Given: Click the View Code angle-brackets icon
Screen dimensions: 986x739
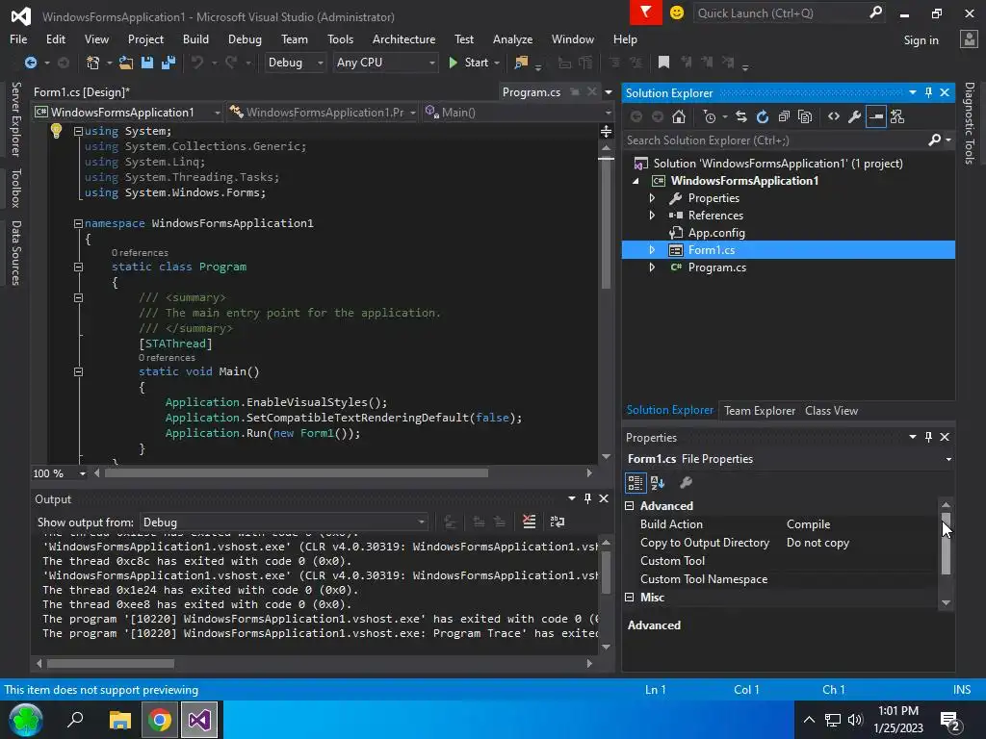Looking at the screenshot, I should click(834, 116).
